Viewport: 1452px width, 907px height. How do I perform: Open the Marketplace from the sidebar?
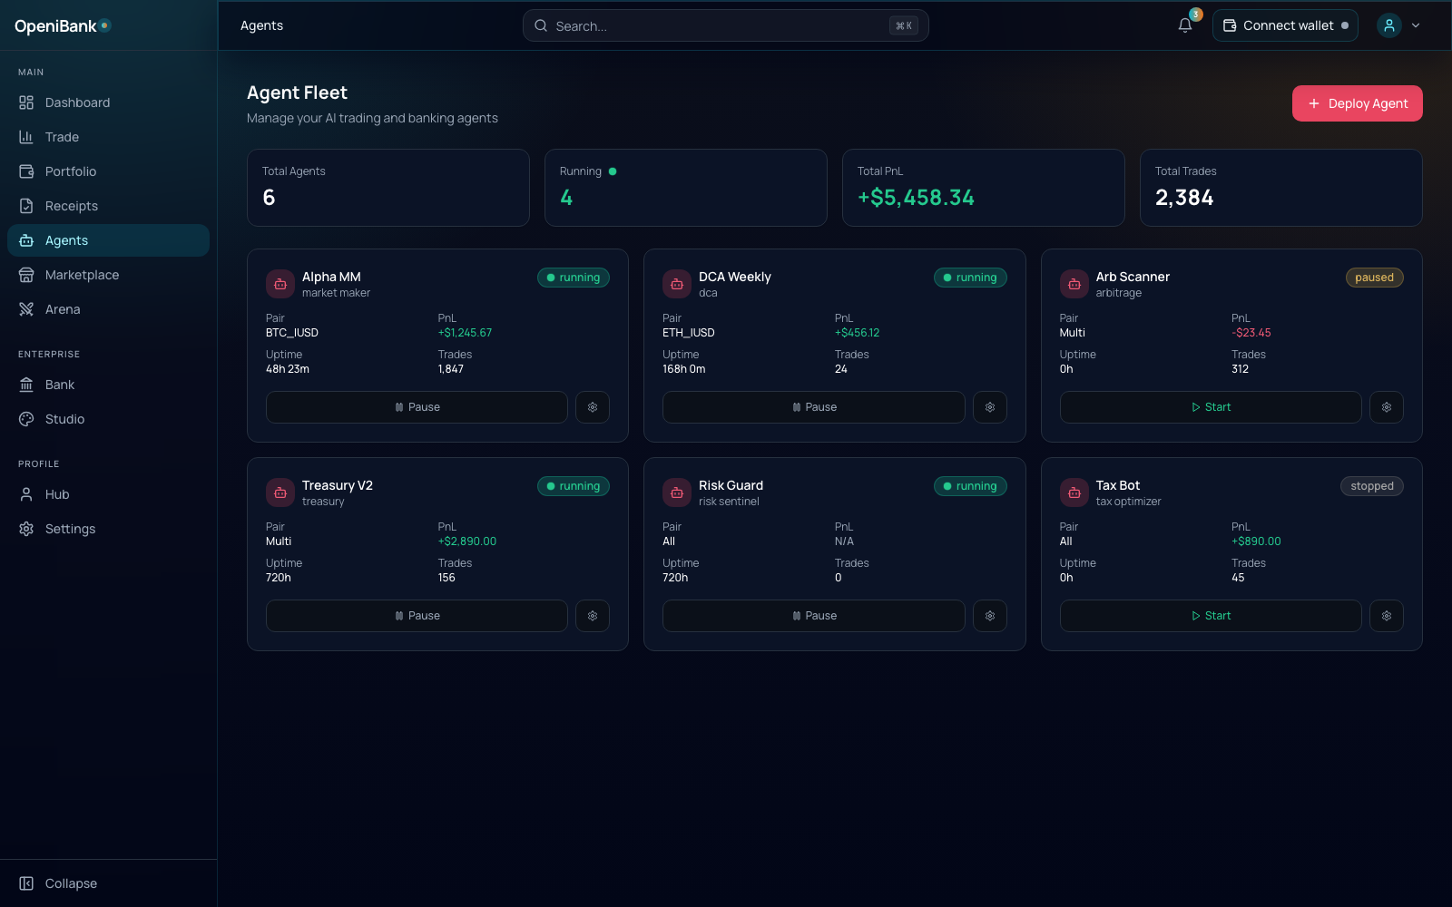(x=82, y=275)
